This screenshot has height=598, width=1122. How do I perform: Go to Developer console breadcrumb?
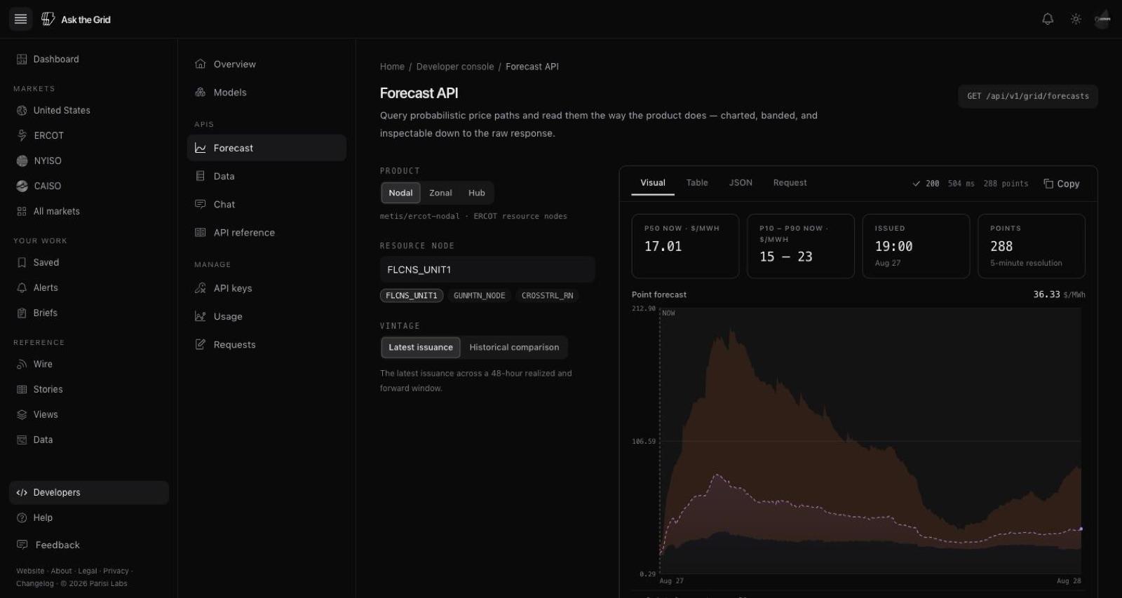tap(455, 67)
